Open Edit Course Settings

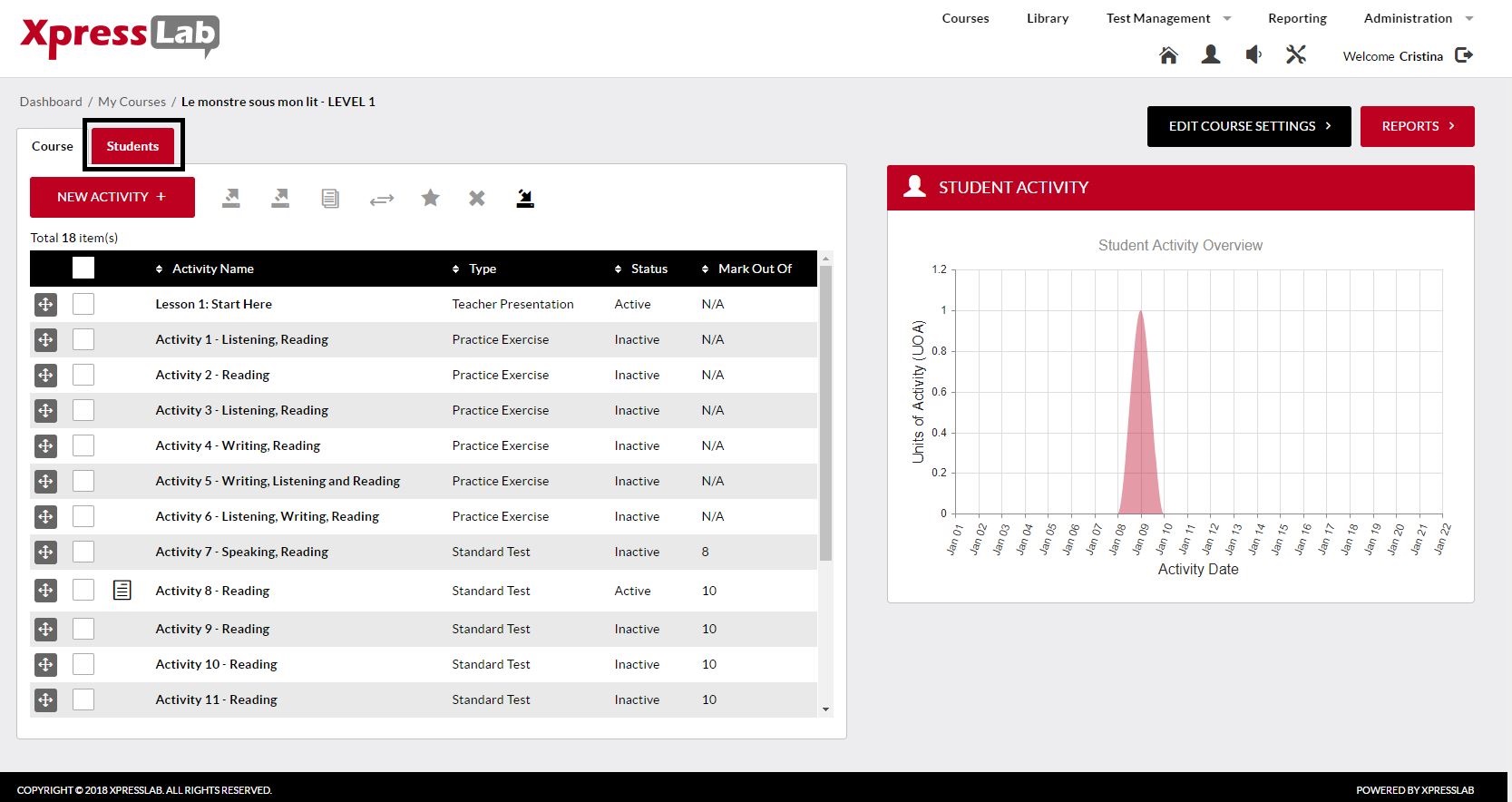1249,126
